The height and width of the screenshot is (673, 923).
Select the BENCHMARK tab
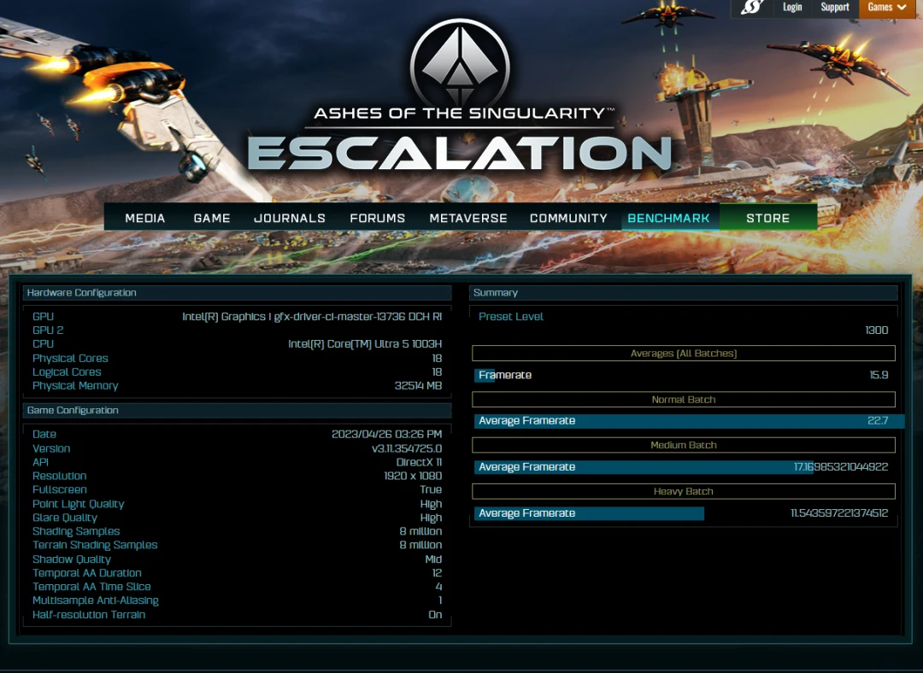click(x=668, y=218)
